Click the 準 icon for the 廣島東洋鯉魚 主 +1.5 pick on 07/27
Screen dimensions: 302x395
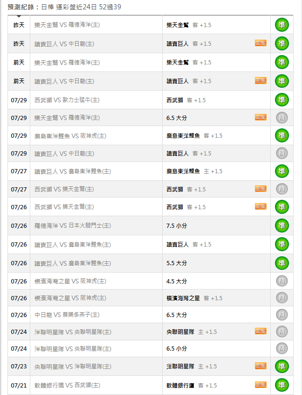point(281,171)
